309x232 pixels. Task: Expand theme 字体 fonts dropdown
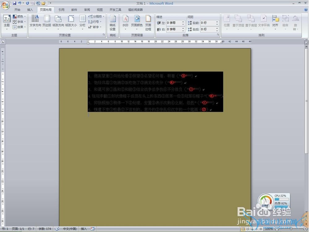click(x=19, y=22)
